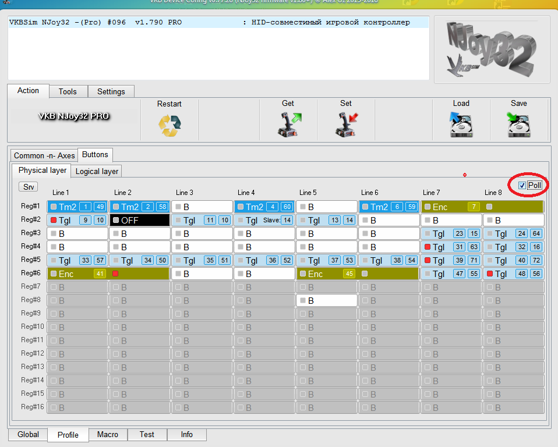Open the Action tab
Image resolution: width=558 pixels, height=447 pixels.
tap(28, 91)
